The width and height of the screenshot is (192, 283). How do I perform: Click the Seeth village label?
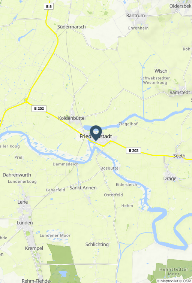[x=179, y=156]
